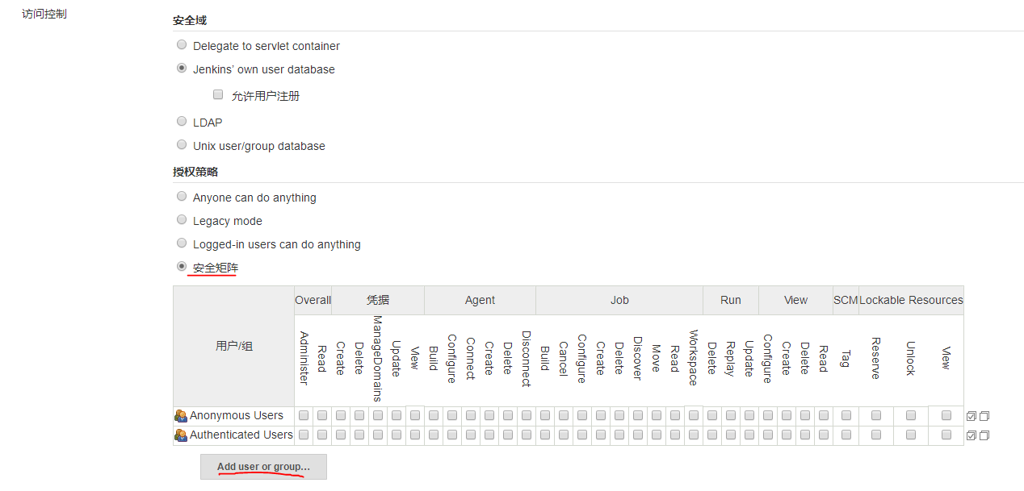
Task: Choose Legacy mode authorization
Action: coord(182,220)
